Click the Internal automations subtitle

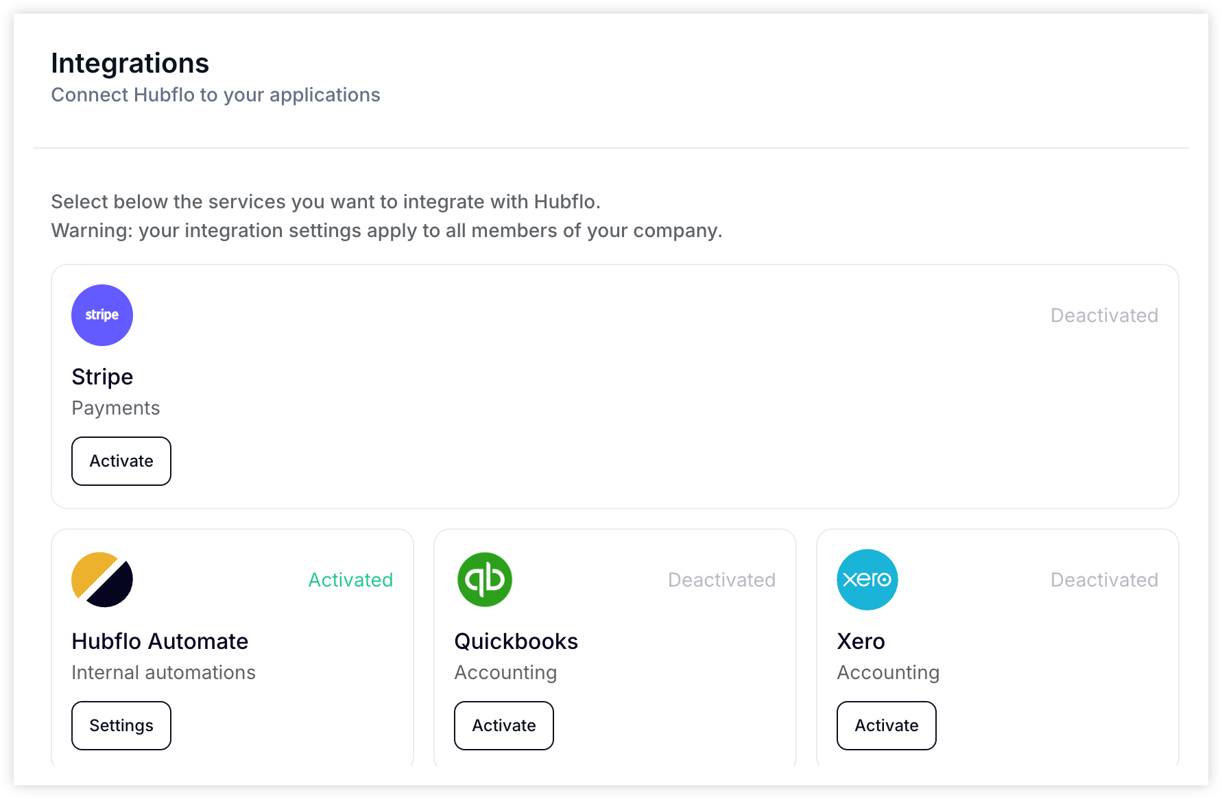pos(163,672)
